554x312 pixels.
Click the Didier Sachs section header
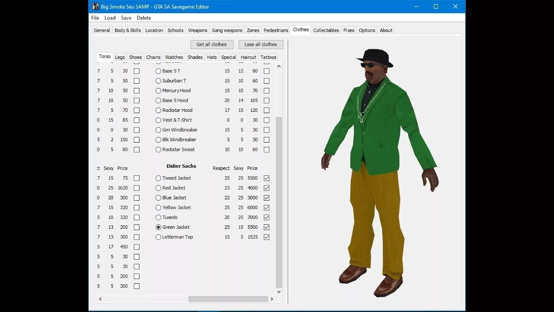click(181, 166)
